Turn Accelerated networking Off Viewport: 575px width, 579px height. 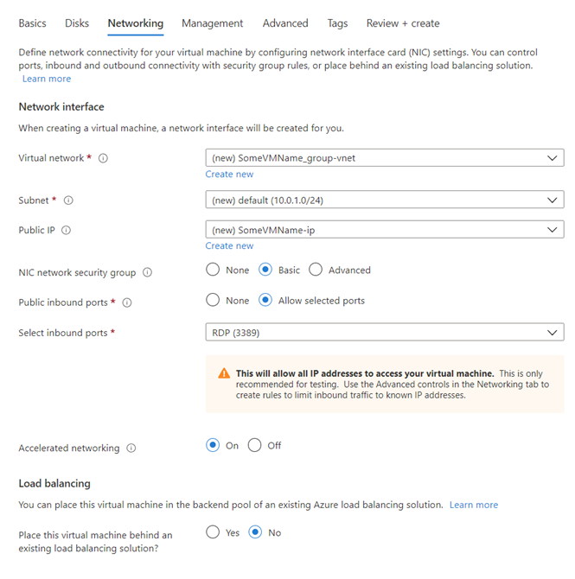(254, 445)
